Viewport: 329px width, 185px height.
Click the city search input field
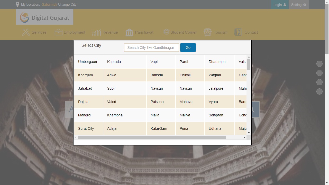coord(151,48)
